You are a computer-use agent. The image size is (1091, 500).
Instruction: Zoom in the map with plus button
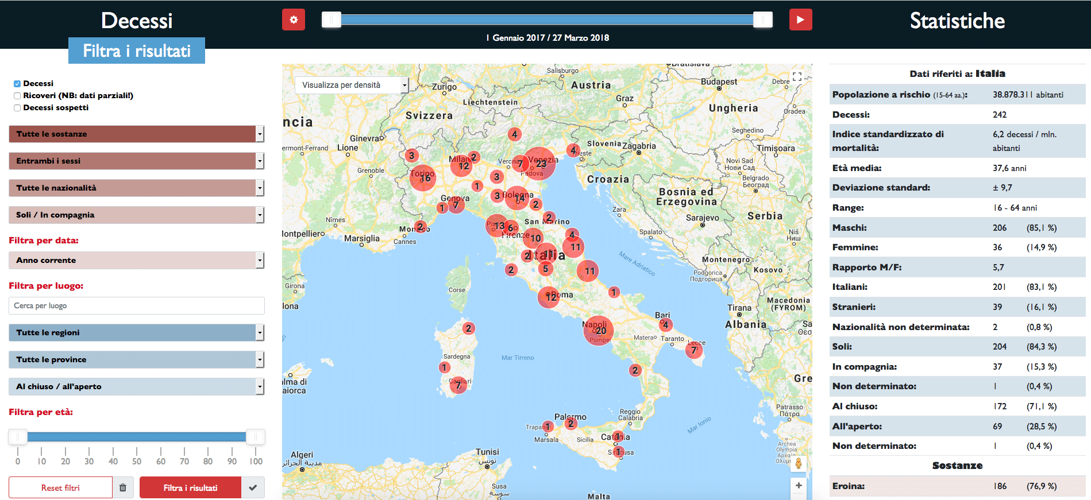[798, 486]
